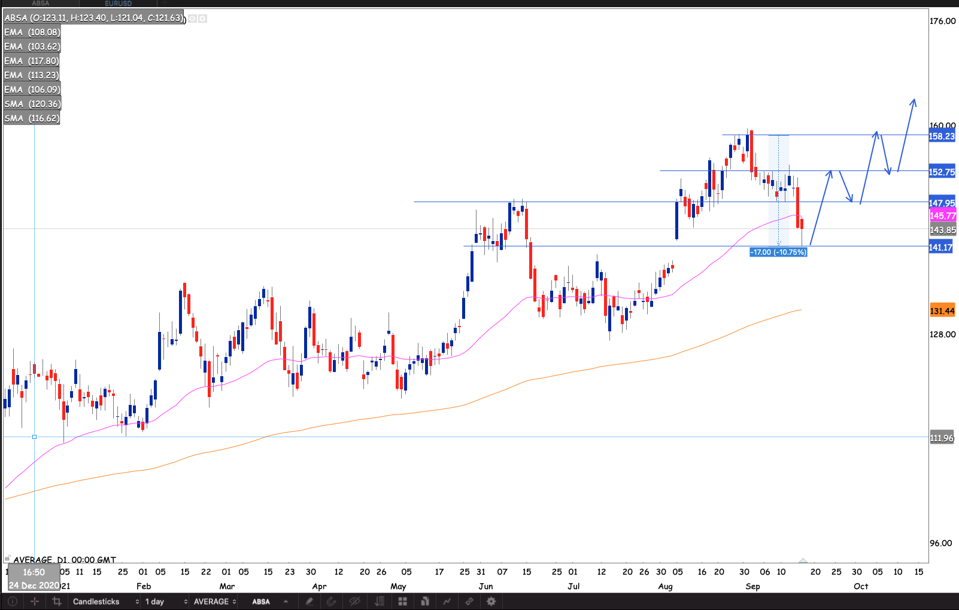Click the line chart indicators icon
The height and width of the screenshot is (610, 959).
point(447,601)
